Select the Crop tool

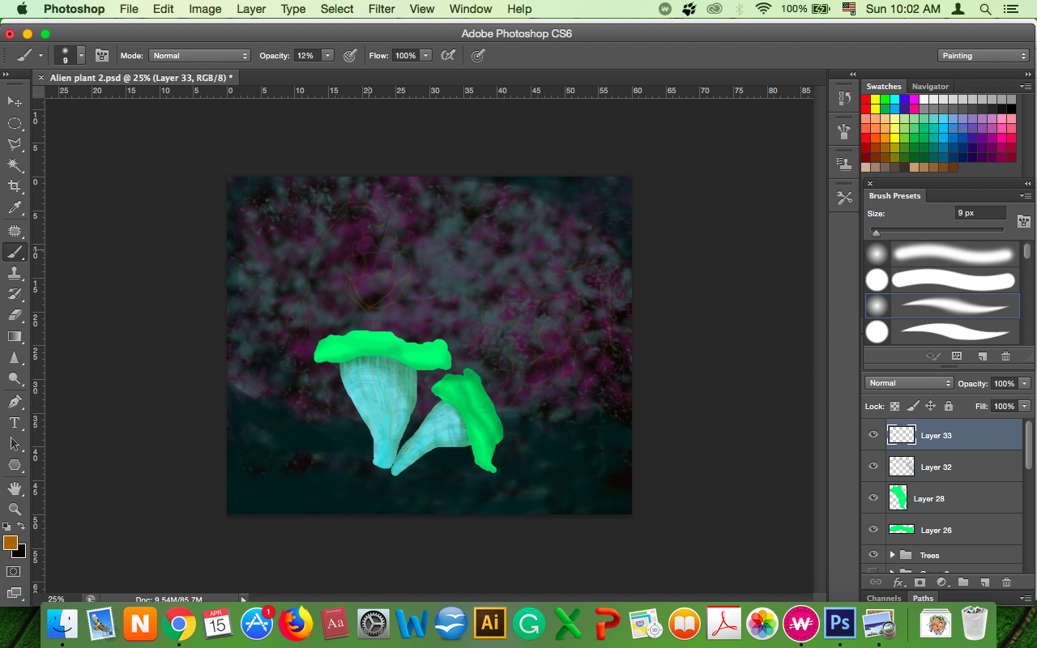point(15,187)
